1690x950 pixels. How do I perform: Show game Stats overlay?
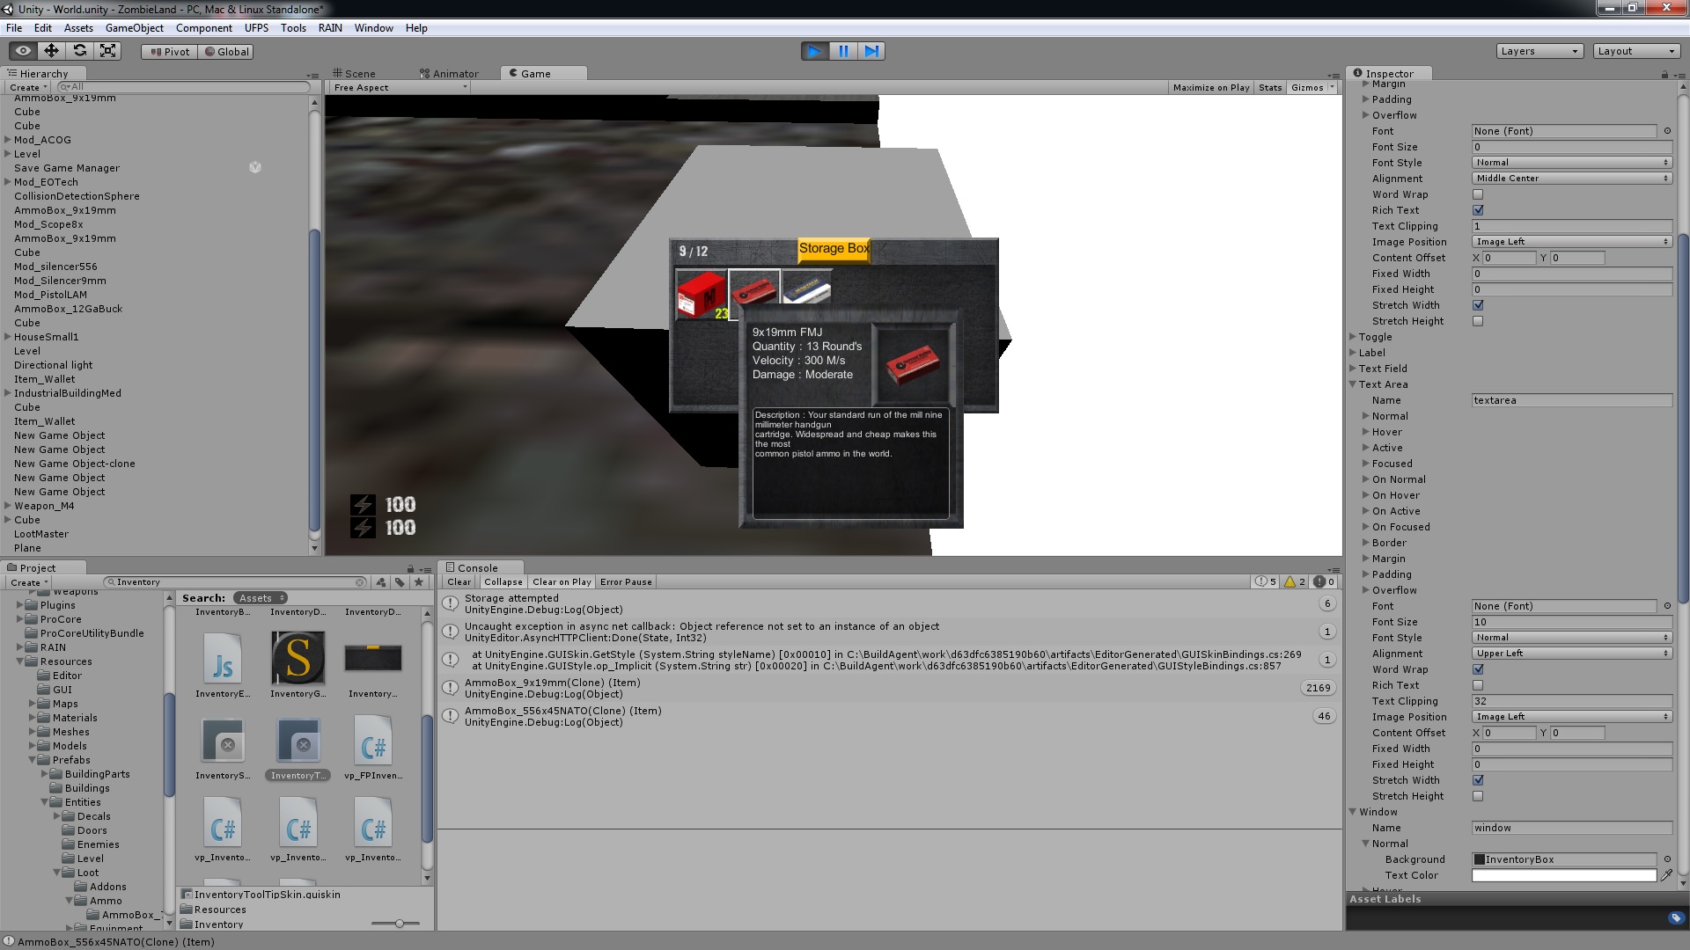click(x=1270, y=88)
